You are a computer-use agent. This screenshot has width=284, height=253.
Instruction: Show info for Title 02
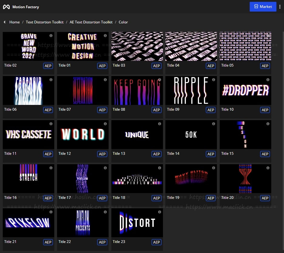click(51, 36)
